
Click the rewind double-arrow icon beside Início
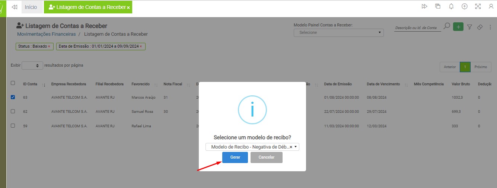pyautogui.click(x=15, y=7)
